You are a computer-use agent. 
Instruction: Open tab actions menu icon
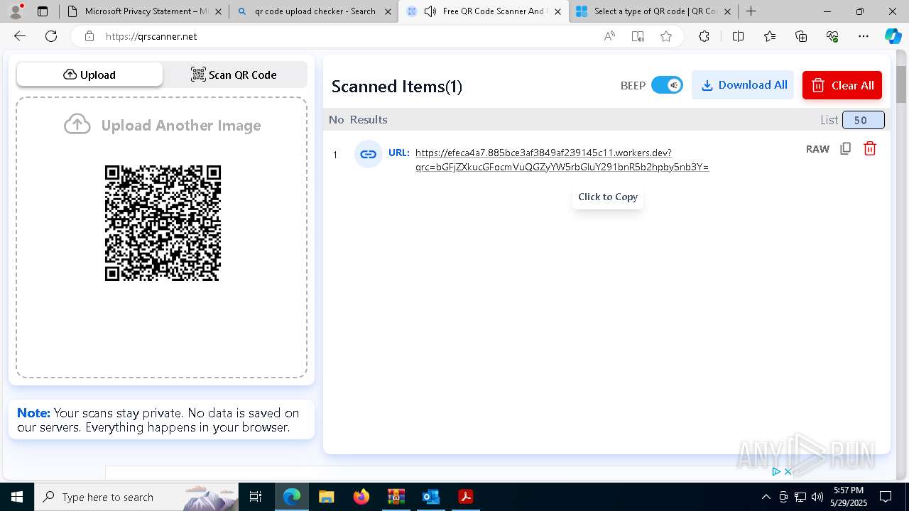tap(43, 11)
